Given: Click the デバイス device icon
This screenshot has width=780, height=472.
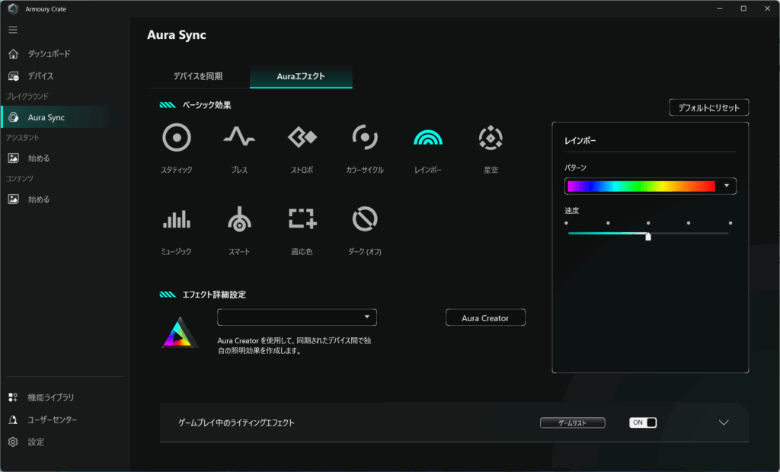Looking at the screenshot, I should click(x=14, y=76).
